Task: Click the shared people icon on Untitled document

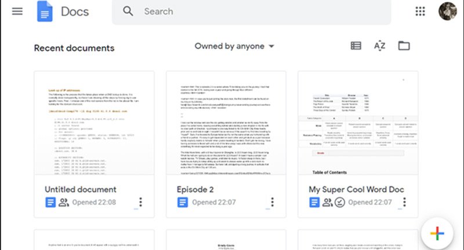Action: 63,202
